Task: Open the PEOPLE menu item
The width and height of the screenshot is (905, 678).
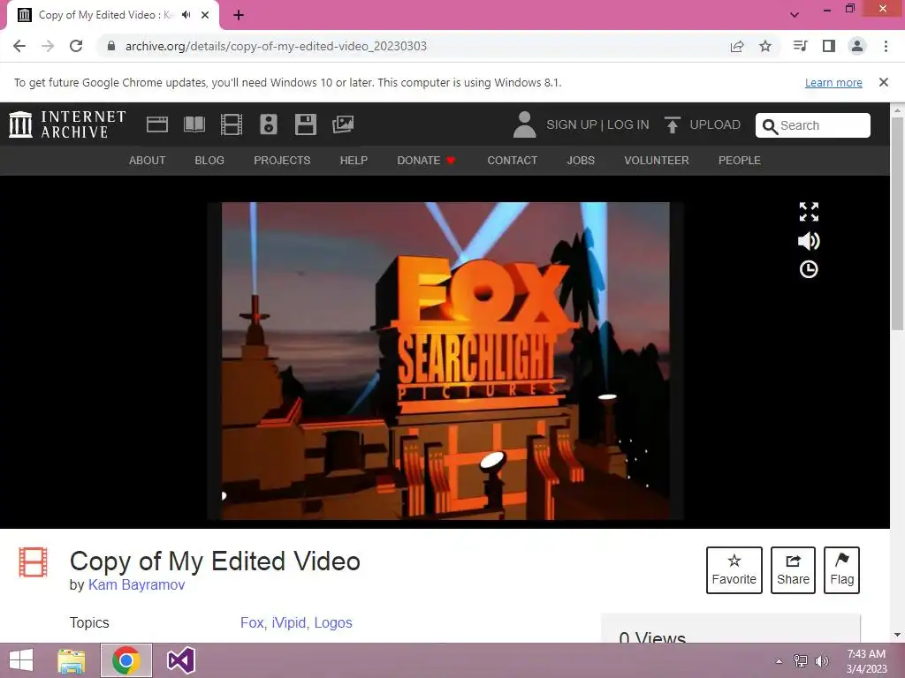Action: coord(740,161)
